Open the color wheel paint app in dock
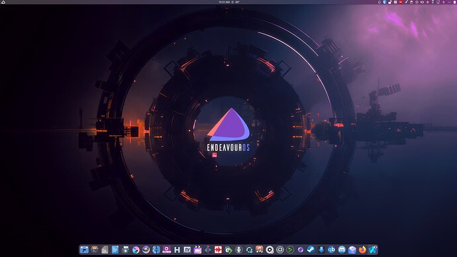This screenshot has width=457, height=257. click(x=136, y=250)
